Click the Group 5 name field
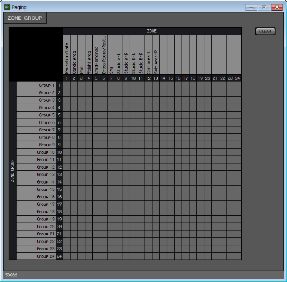Viewport: 287px width, 282px height. (36, 115)
